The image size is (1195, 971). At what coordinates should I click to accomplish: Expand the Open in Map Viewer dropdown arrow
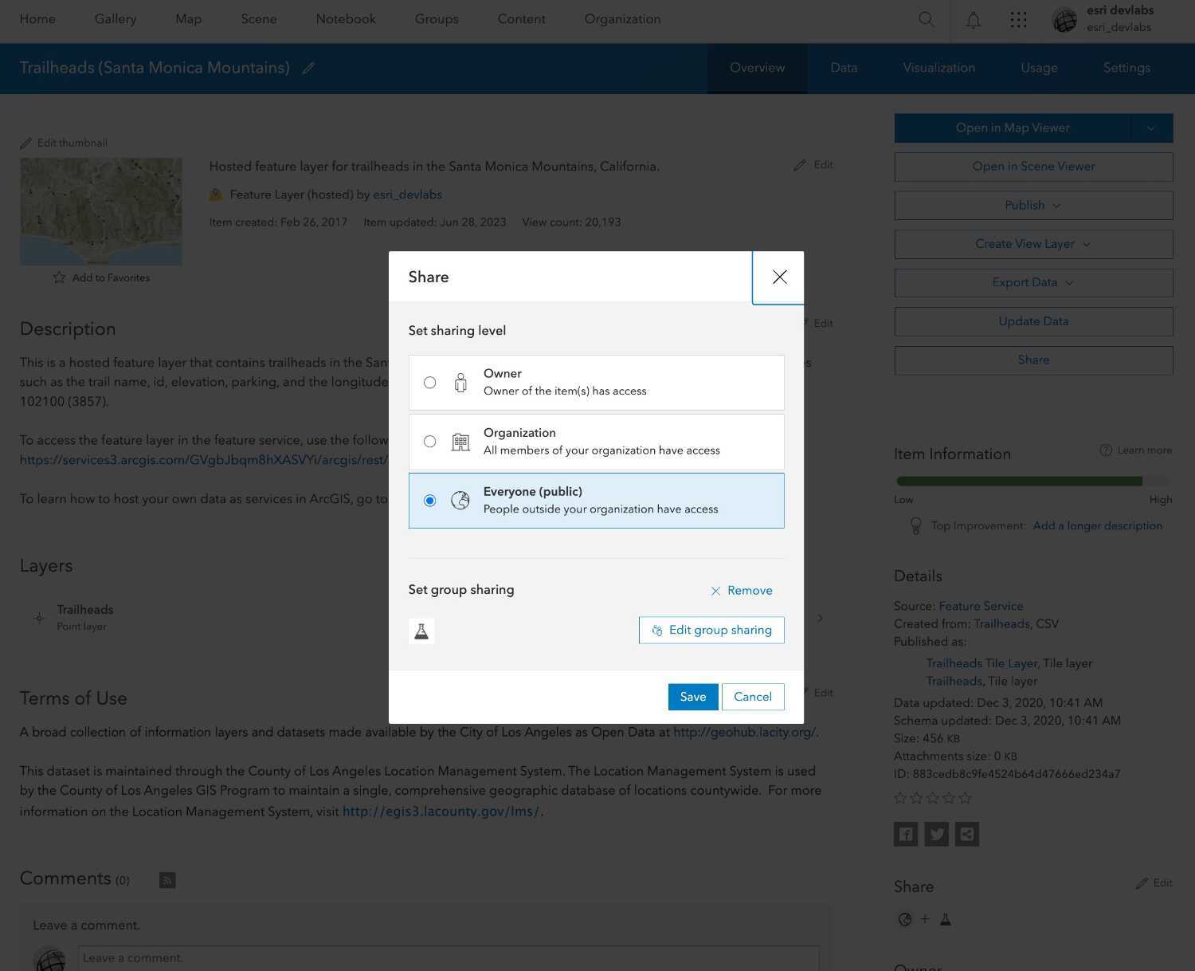pos(1151,128)
